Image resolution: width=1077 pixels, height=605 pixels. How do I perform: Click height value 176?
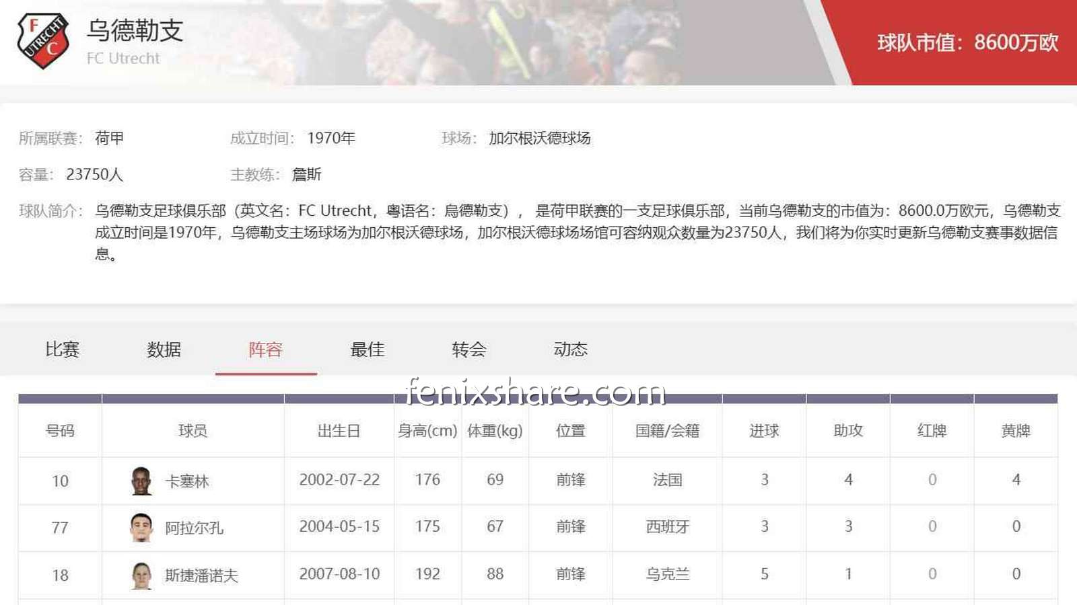(427, 480)
